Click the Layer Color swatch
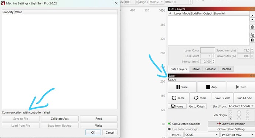This screenshot has height=138, width=255. [x=208, y=50]
